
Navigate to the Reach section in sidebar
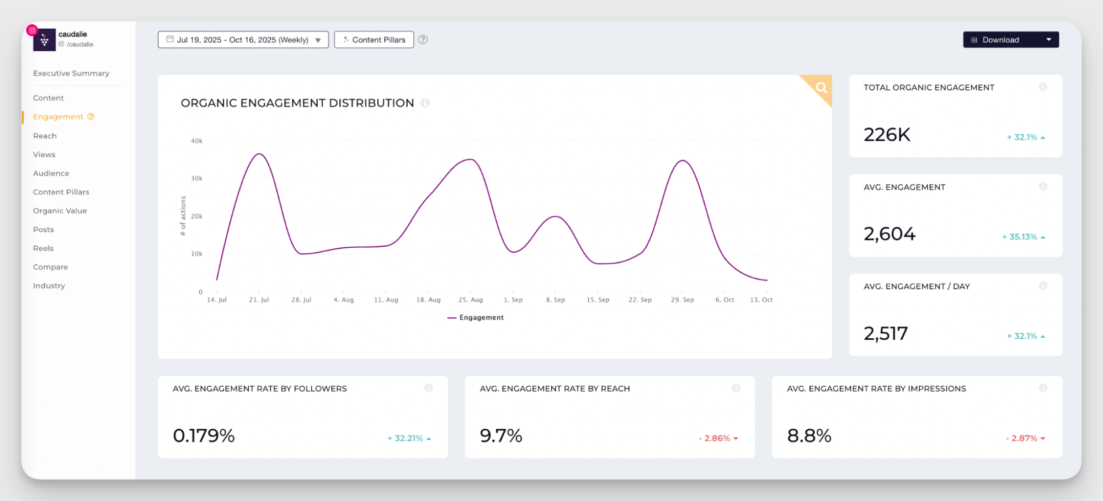(45, 135)
